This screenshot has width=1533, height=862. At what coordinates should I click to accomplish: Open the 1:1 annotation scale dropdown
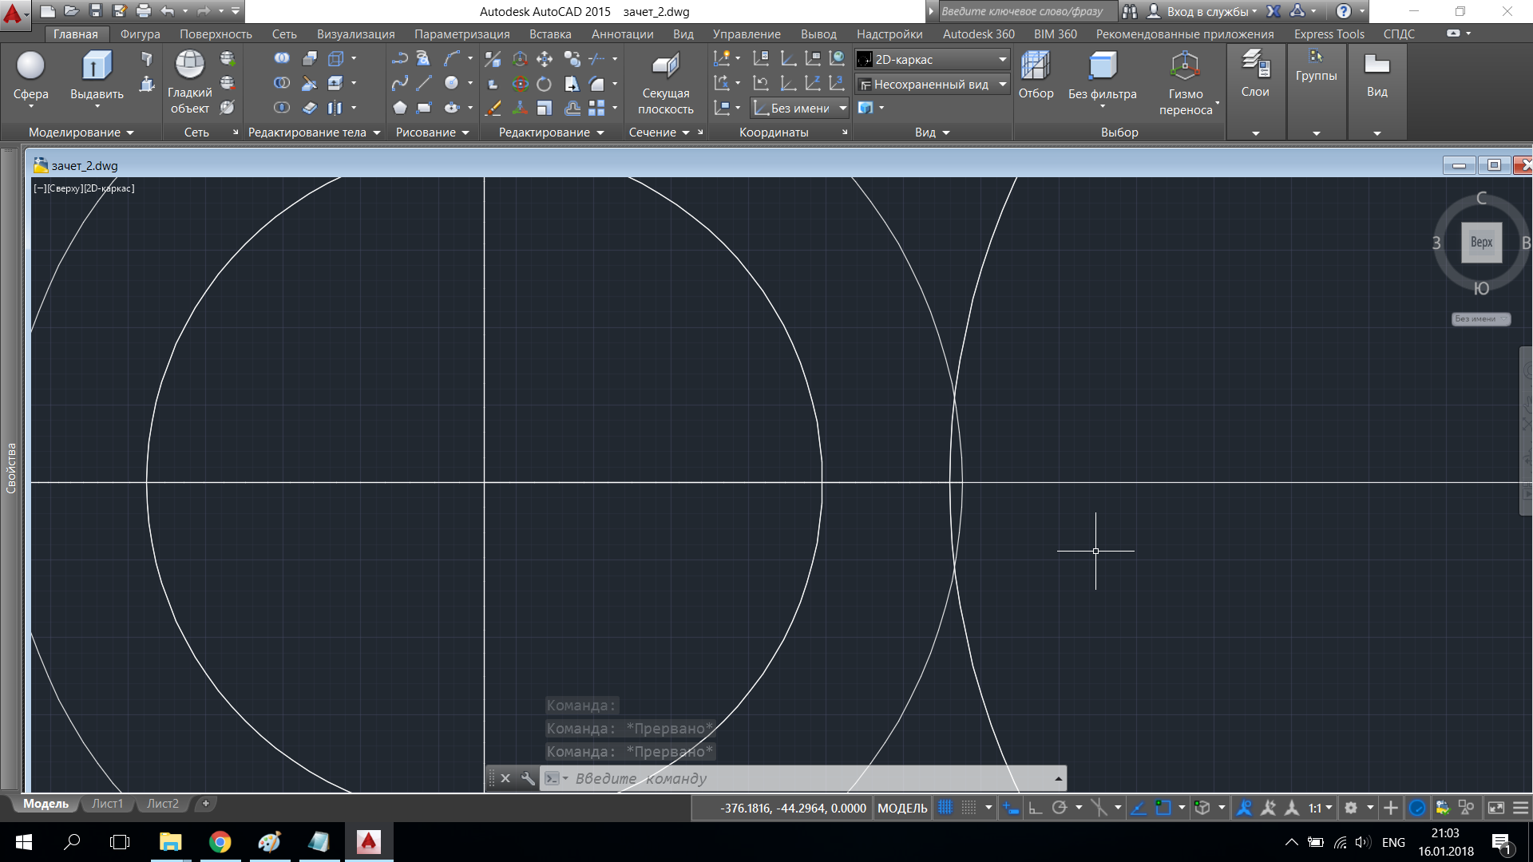(1320, 808)
